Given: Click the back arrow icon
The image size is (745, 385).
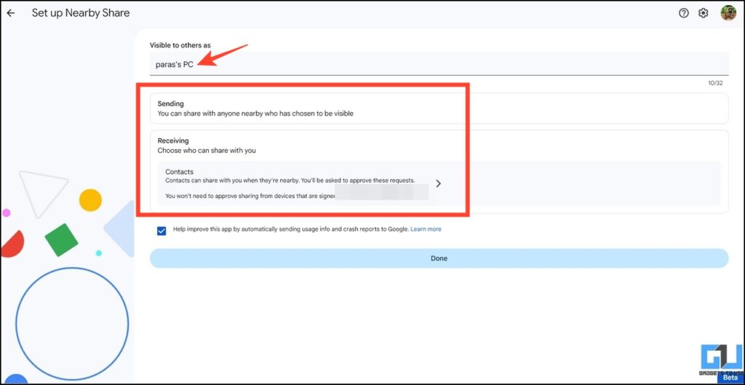Looking at the screenshot, I should (x=11, y=13).
